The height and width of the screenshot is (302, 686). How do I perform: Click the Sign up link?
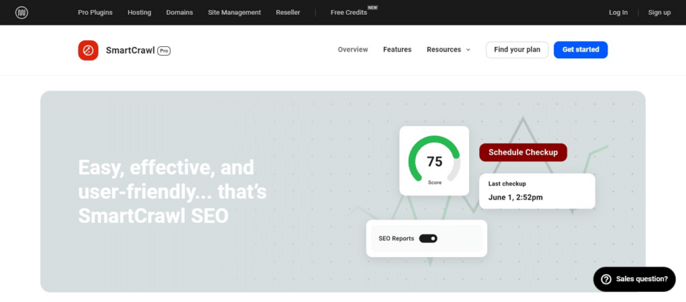659,13
